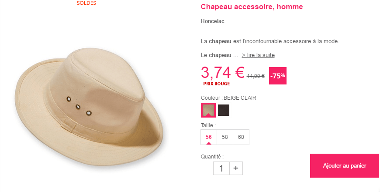This screenshot has height=192, width=380.
Task: Click the Honcelac brand name
Action: point(213,21)
